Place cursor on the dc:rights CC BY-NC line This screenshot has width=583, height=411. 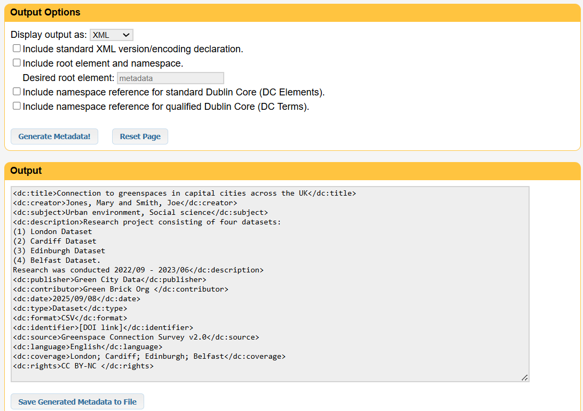(x=83, y=366)
